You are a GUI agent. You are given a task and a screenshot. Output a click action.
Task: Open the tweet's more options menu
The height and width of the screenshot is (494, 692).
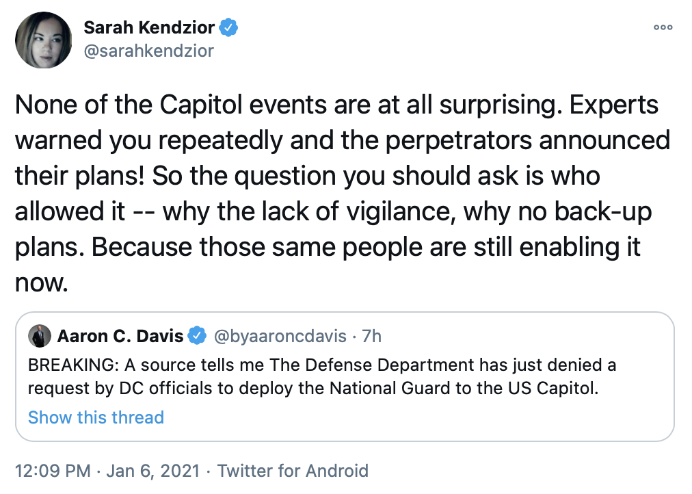tap(663, 27)
